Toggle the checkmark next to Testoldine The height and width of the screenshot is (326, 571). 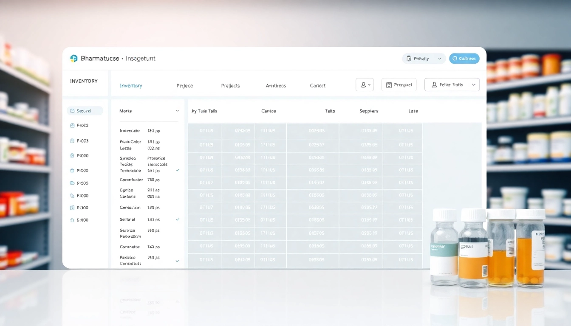point(177,170)
